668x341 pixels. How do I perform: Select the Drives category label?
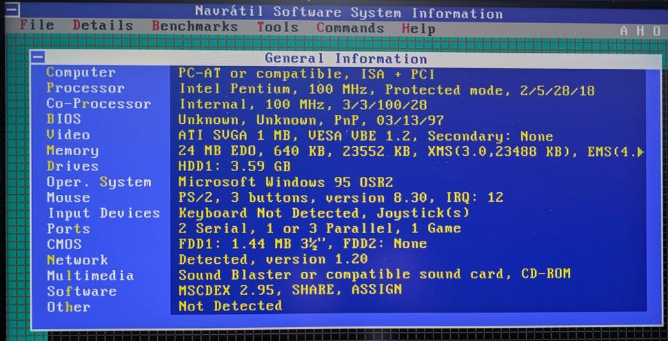point(72,166)
